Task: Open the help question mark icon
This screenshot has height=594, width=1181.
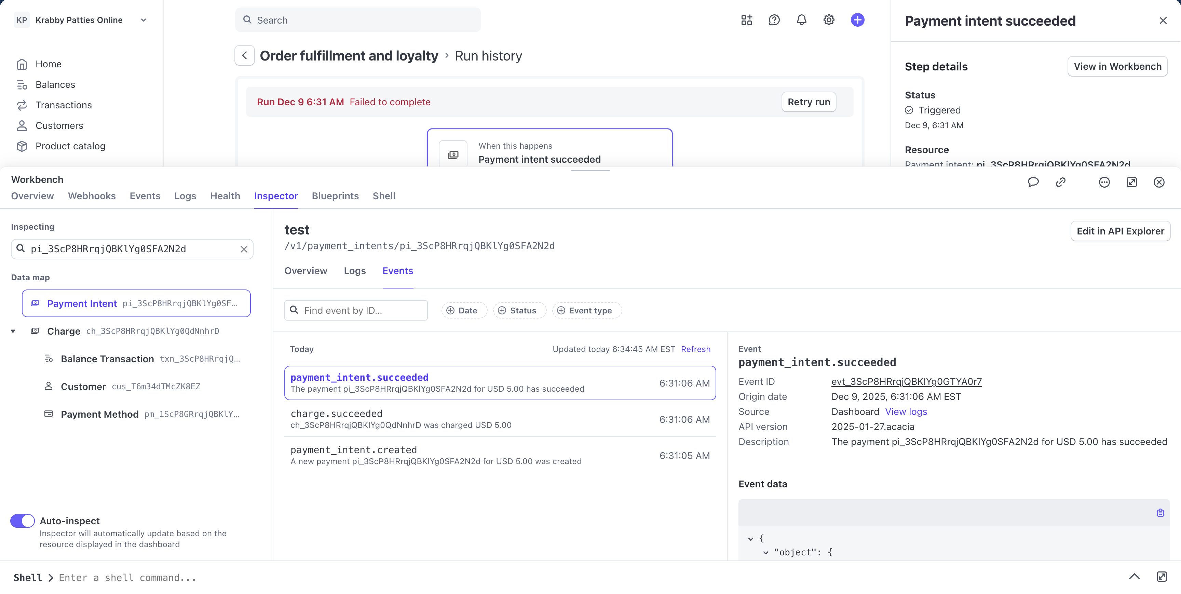Action: 774,20
